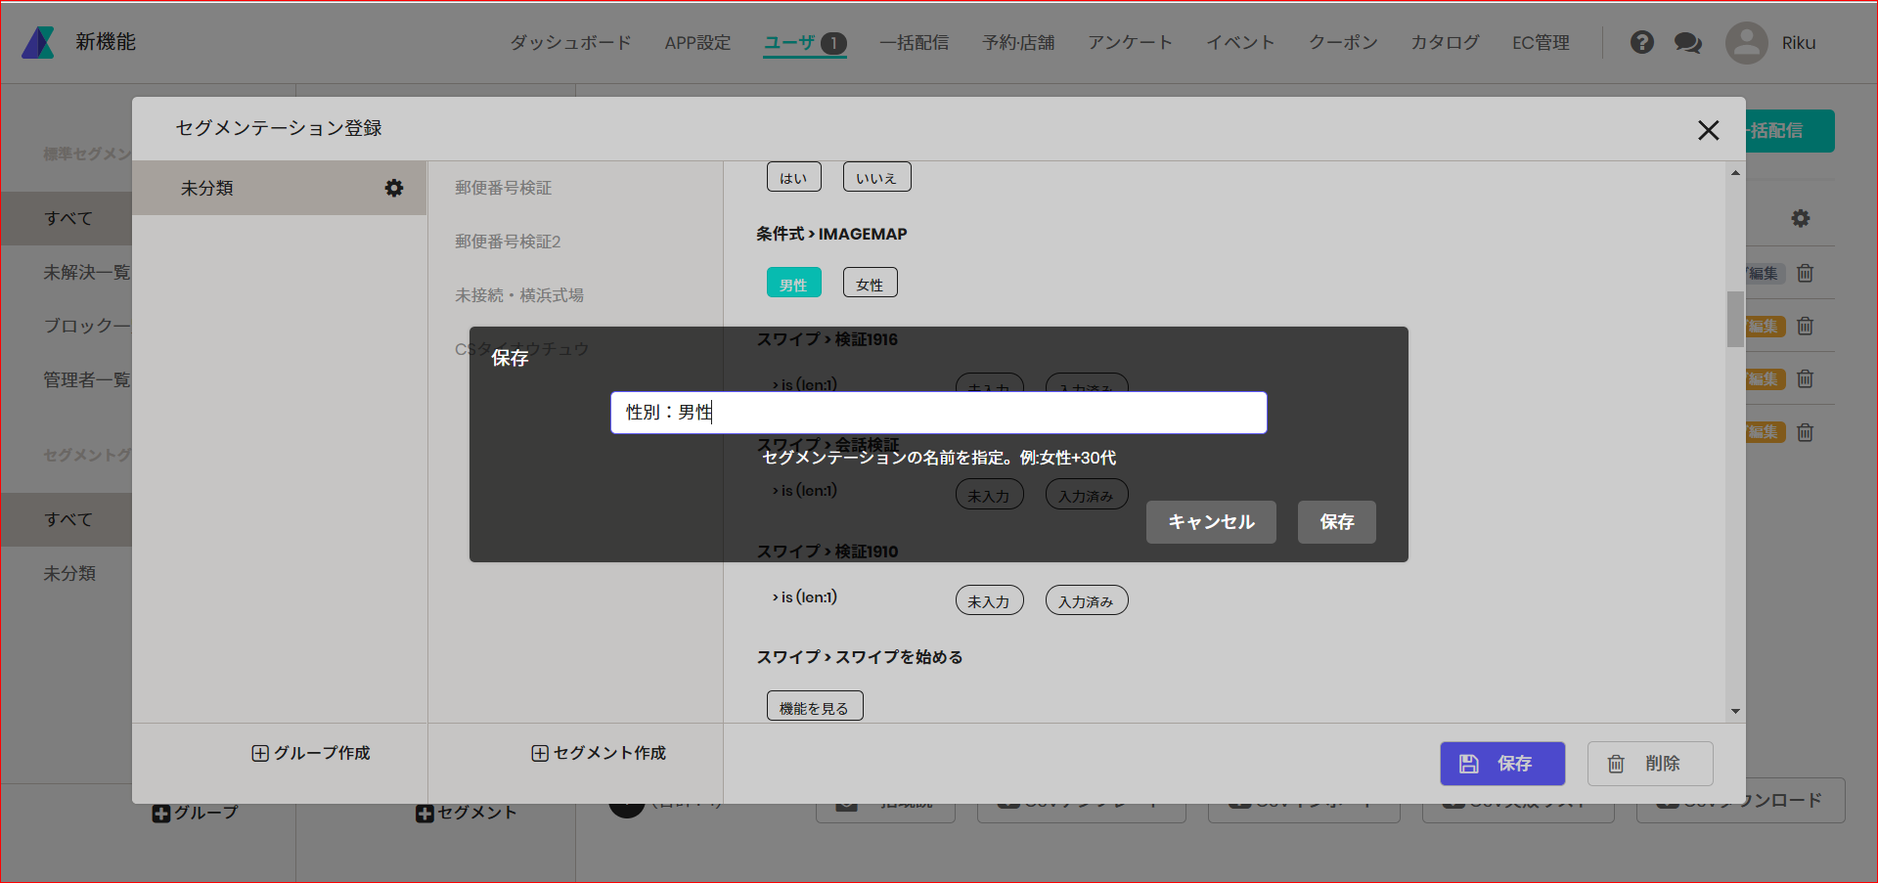This screenshot has width=1878, height=883.
Task: Click the green 一括配信 background button
Action: (x=1789, y=131)
